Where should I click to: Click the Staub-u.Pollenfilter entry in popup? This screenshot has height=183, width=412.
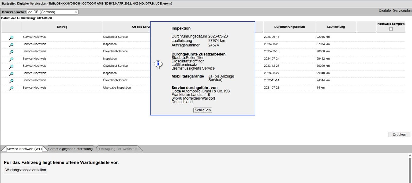(187, 58)
